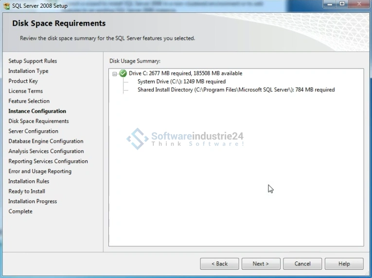Choose the Product Key step
Viewport: 372px width, 278px height.
pos(23,81)
